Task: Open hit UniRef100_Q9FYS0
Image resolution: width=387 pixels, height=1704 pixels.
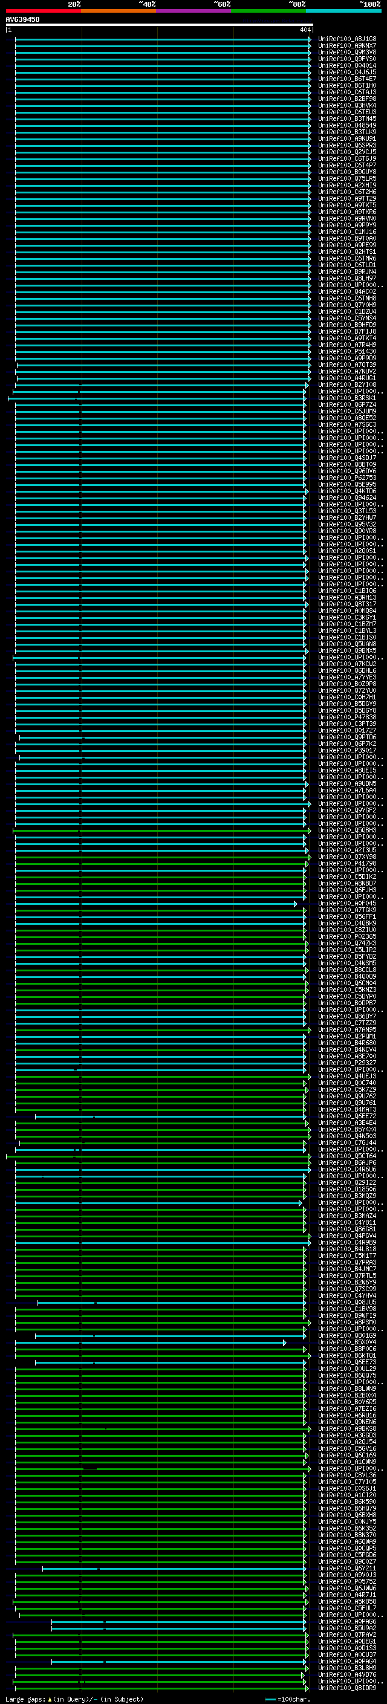Action: pos(347,59)
